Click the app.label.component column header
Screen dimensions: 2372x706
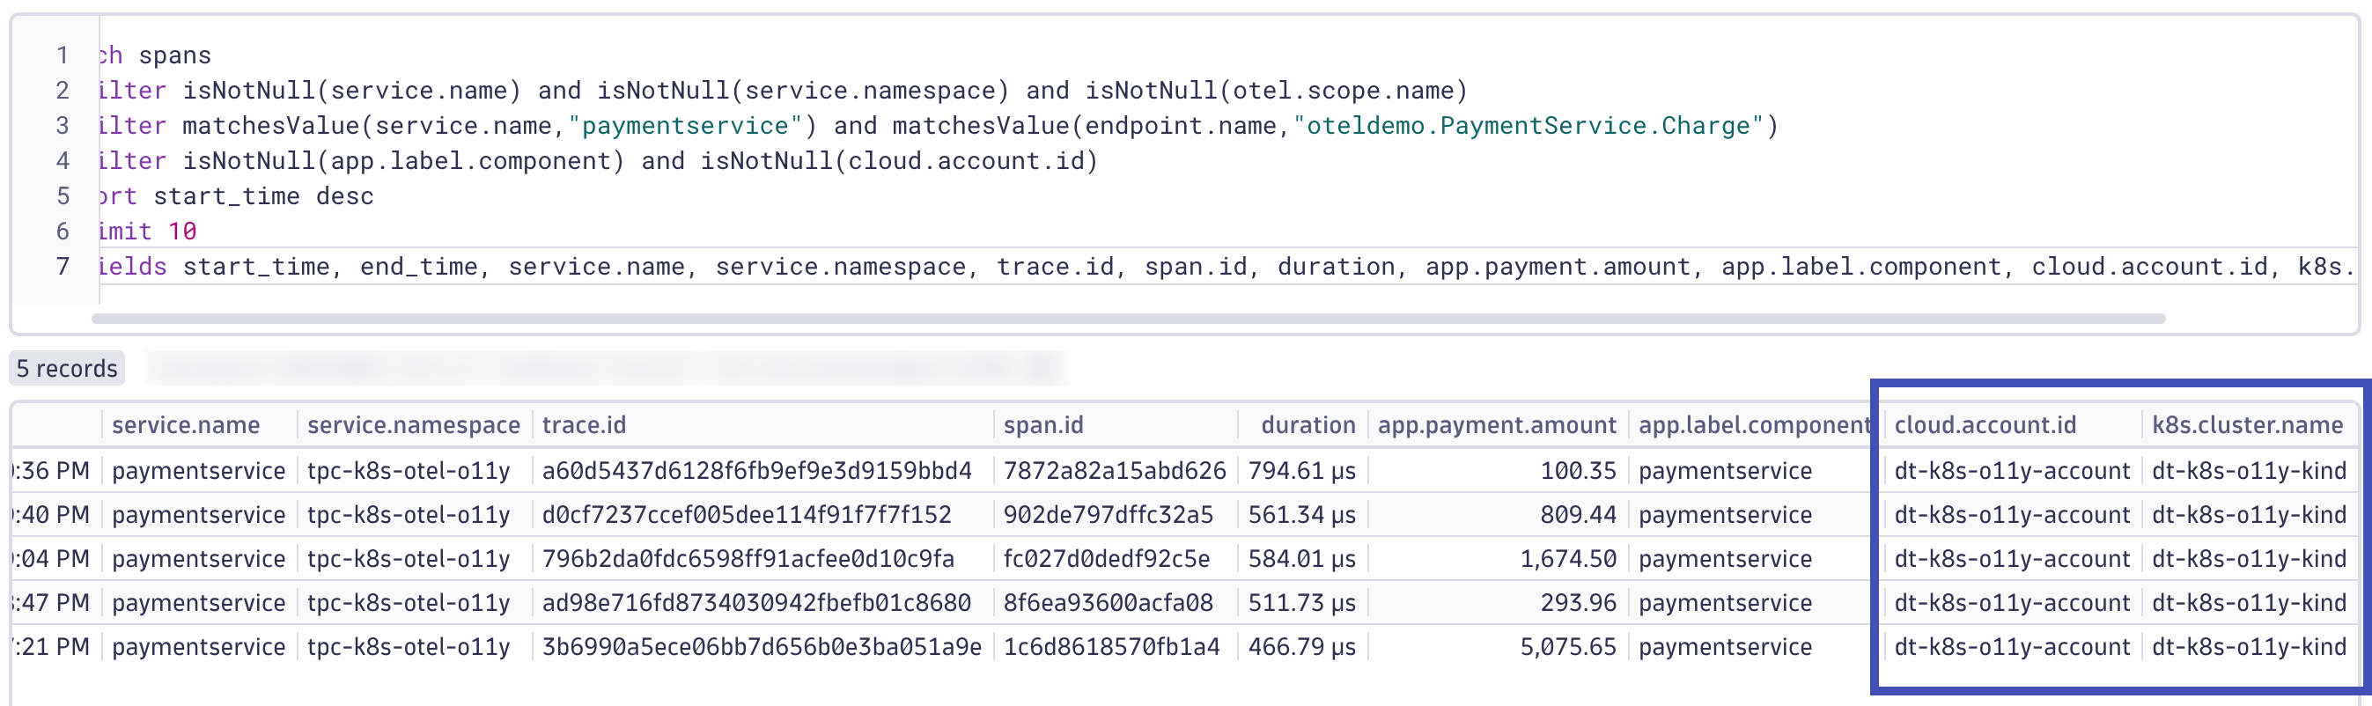1754,424
